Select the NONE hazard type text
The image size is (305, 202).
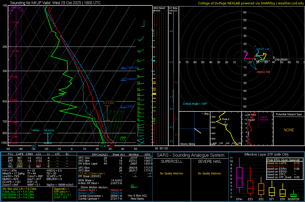pyautogui.click(x=289, y=130)
